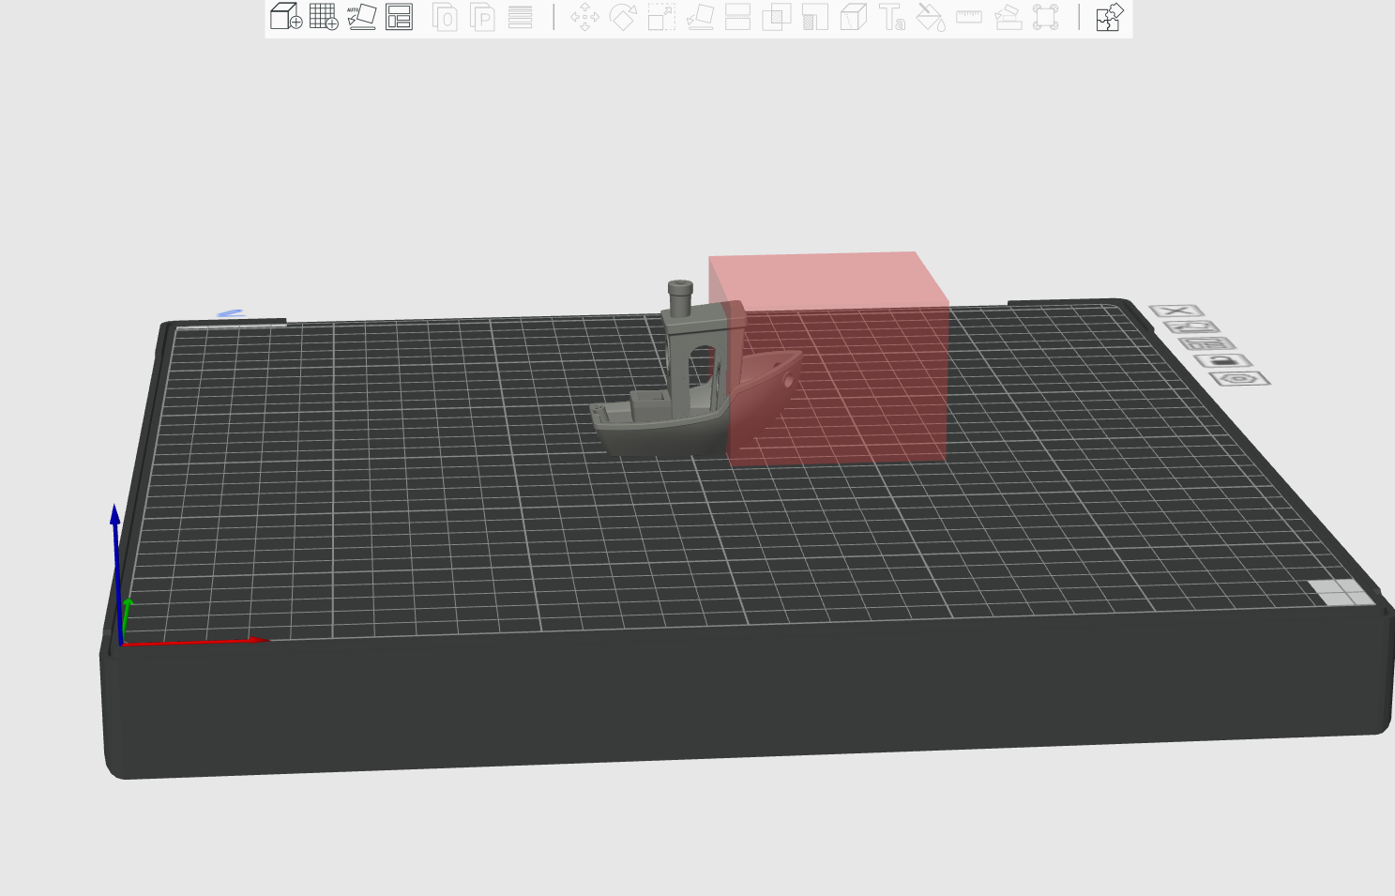Open the Text shape tool
1395x896 pixels.
click(x=891, y=17)
